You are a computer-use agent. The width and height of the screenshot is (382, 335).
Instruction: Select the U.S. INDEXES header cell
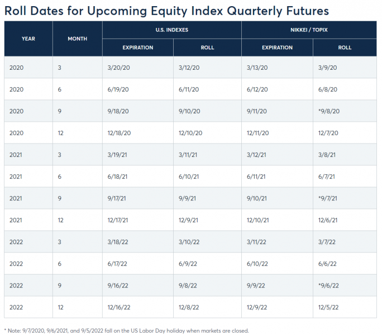tap(171, 30)
